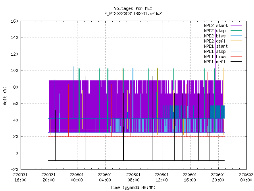Click the 'NPD2 defl' legend label
Image resolution: width=254 pixels, height=191 pixels.
tap(215, 41)
